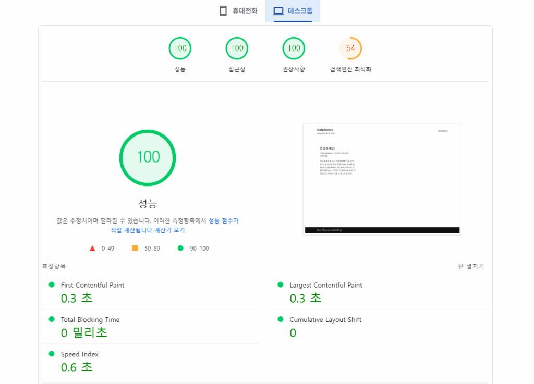Screen dimensions: 534x384
Task: Click the large 100 performance gauge
Action: point(148,157)
